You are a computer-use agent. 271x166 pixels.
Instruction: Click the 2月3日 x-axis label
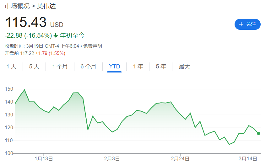pyautogui.click(x=112, y=158)
